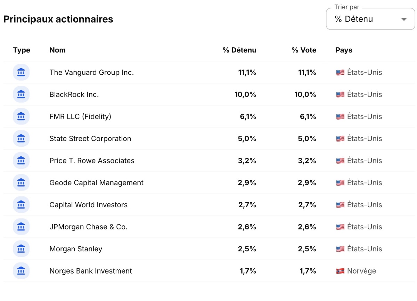417x301 pixels.
Task: Click the % Vote column header
Action: click(x=304, y=50)
